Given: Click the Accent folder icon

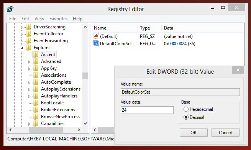Looking at the screenshot, I should tap(36, 54).
